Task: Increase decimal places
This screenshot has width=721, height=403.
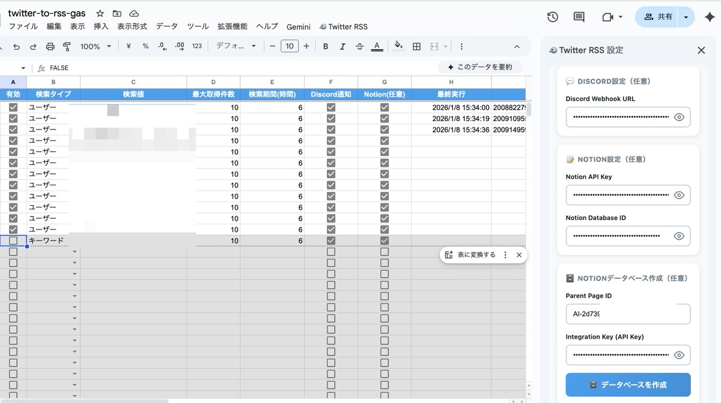Action: (x=179, y=46)
